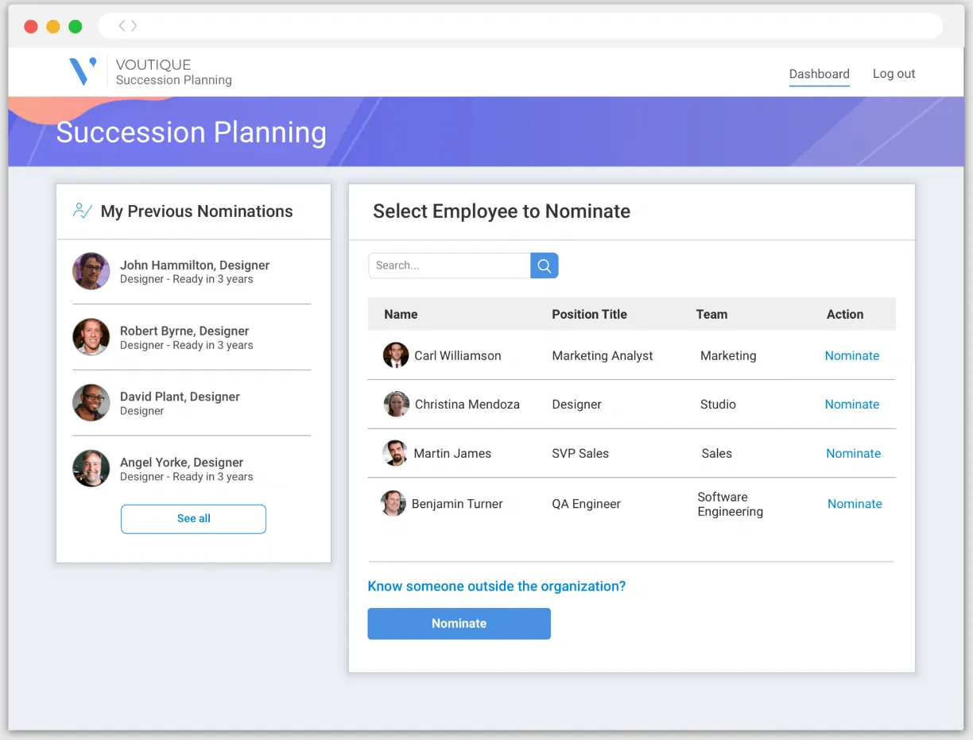Select the name Angel Yorke, Designer
The width and height of the screenshot is (973, 740).
click(x=181, y=463)
